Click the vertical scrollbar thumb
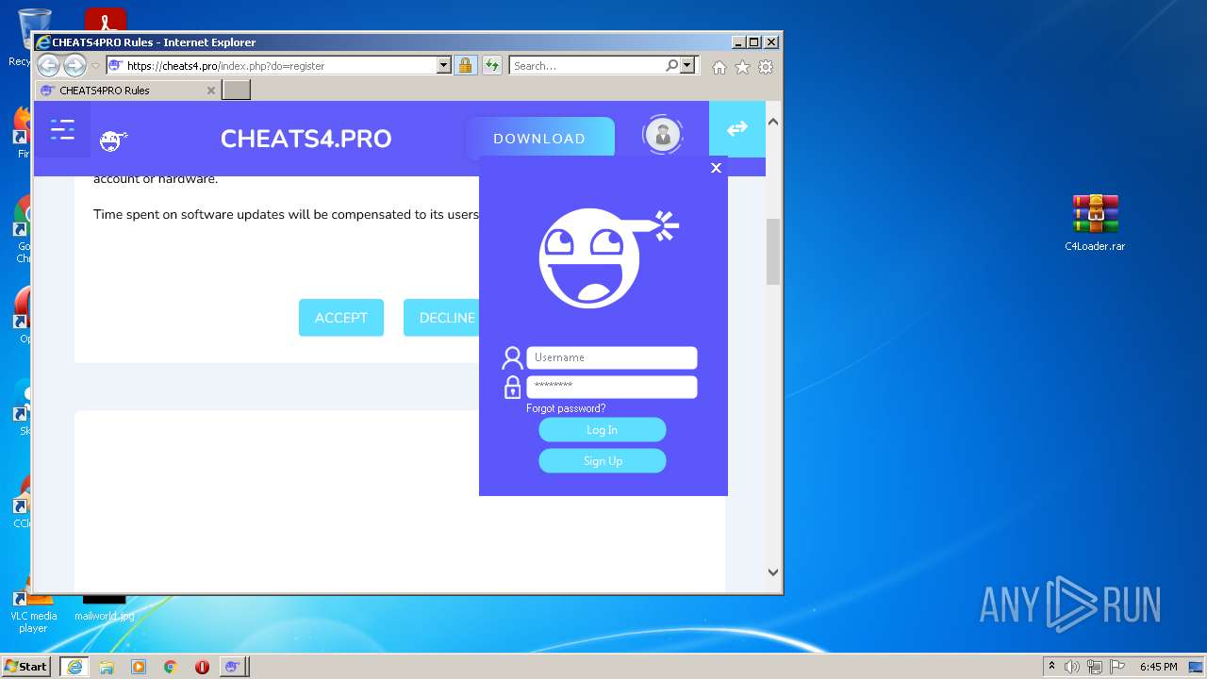Image resolution: width=1207 pixels, height=679 pixels. pos(773,252)
